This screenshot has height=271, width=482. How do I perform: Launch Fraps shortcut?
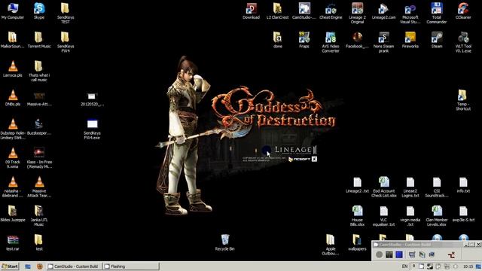(x=304, y=40)
